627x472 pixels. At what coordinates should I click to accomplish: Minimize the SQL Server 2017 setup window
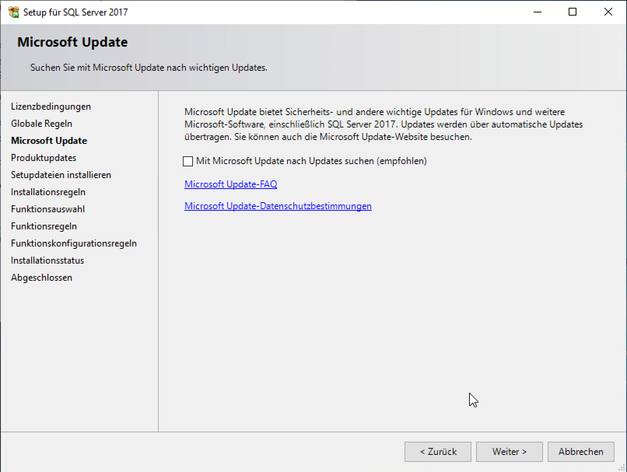(x=538, y=12)
